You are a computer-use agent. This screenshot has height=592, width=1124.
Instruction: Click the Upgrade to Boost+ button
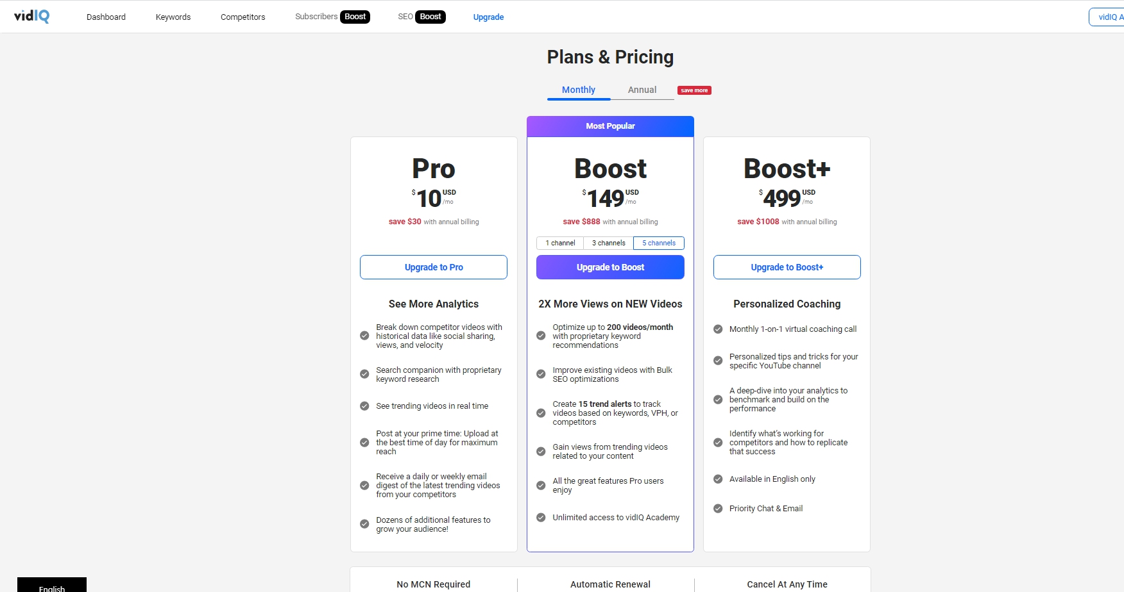tap(787, 267)
